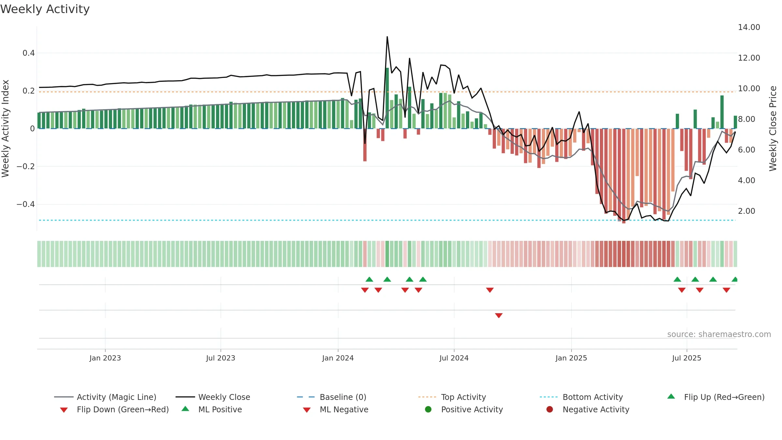Image resolution: width=782 pixels, height=440 pixels.
Task: Click the "Weekly Activity Index" axis title
Action: (5, 128)
